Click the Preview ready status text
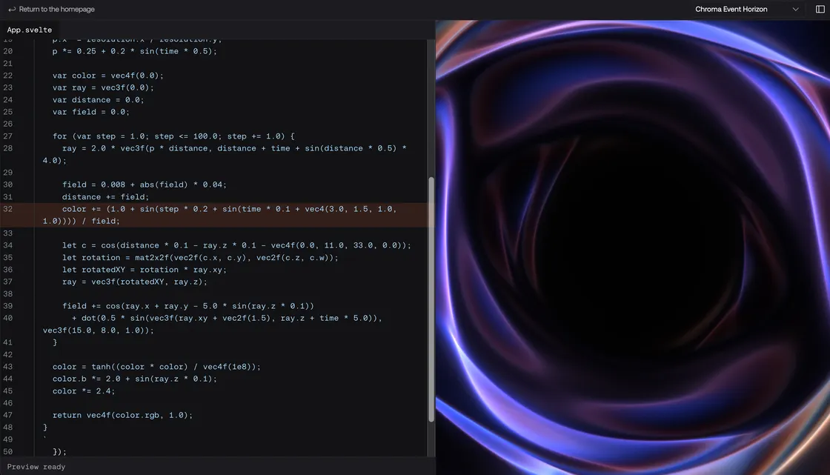Image resolution: width=830 pixels, height=475 pixels. 36,467
